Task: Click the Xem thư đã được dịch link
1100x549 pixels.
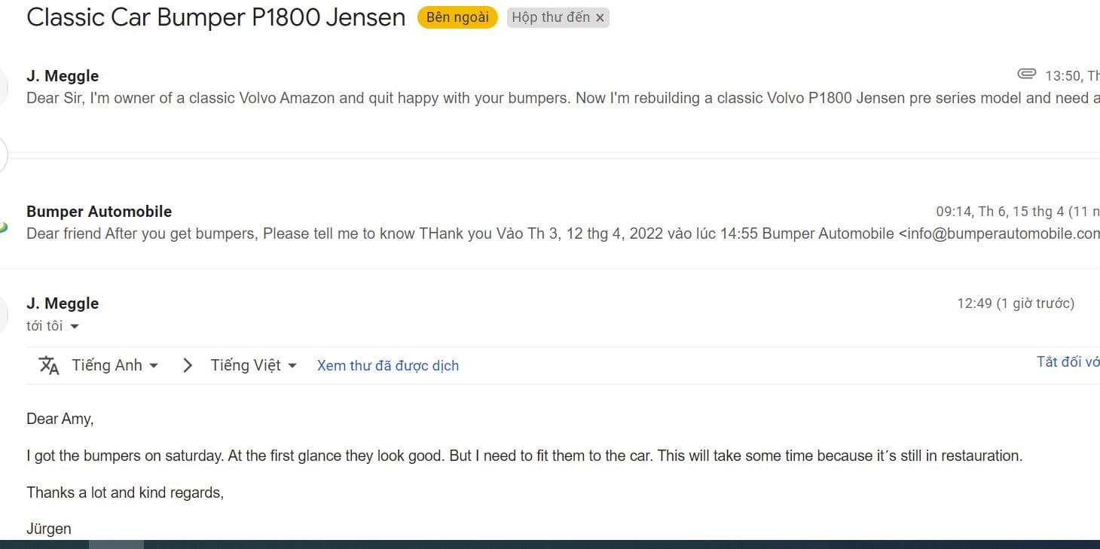Action: pyautogui.click(x=387, y=365)
